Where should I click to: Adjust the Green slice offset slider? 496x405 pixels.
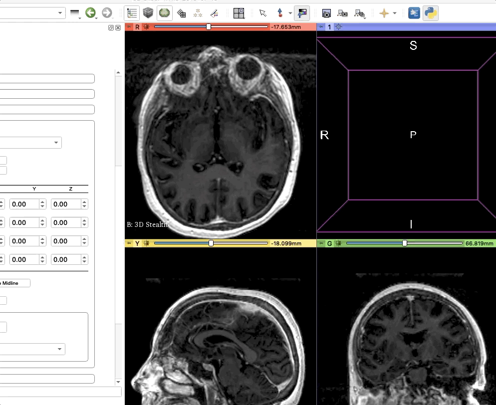coord(405,243)
